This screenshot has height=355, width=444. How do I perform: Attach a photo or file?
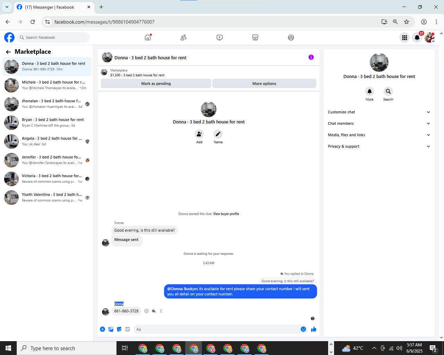(x=111, y=329)
